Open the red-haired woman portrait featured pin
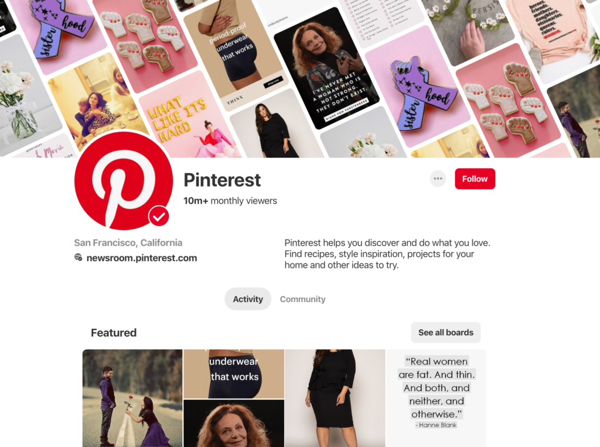The width and height of the screenshot is (600, 447). (x=234, y=424)
